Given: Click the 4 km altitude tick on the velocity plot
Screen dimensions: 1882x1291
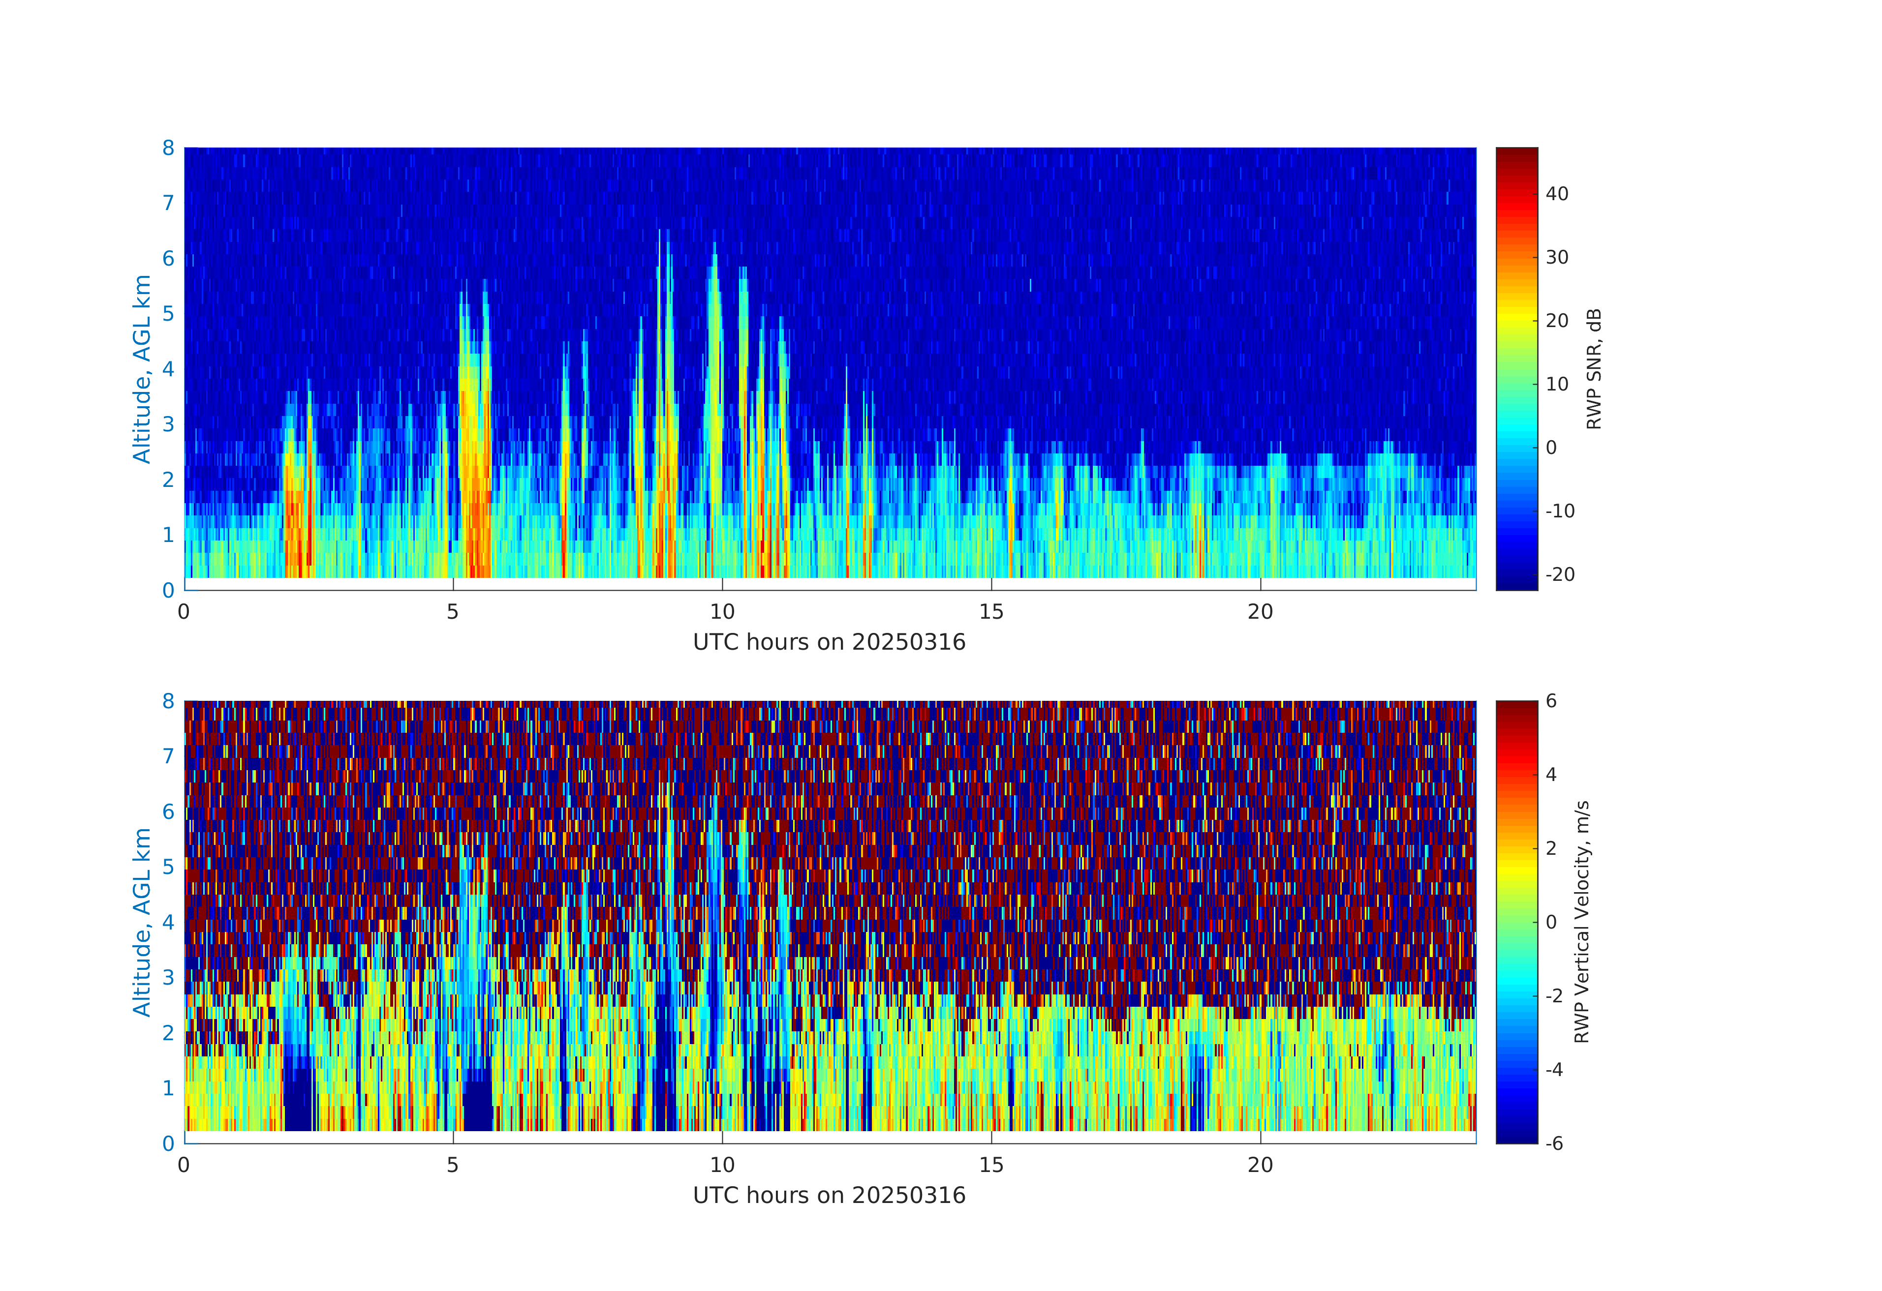Looking at the screenshot, I should pyautogui.click(x=168, y=922).
